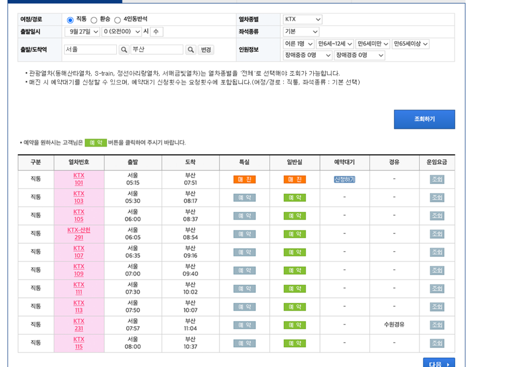Click the 변경 swap stations button
The width and height of the screenshot is (521, 367).
206,50
